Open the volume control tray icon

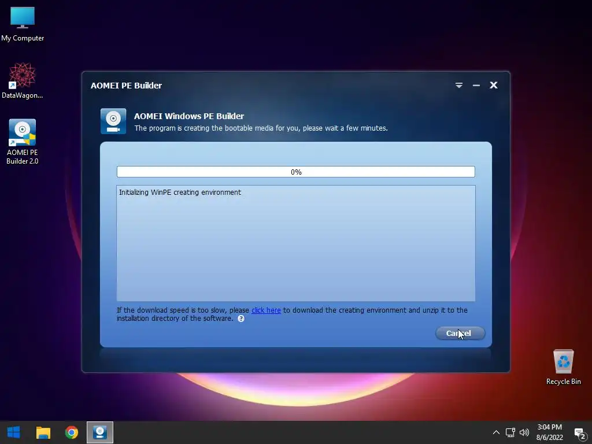click(524, 432)
